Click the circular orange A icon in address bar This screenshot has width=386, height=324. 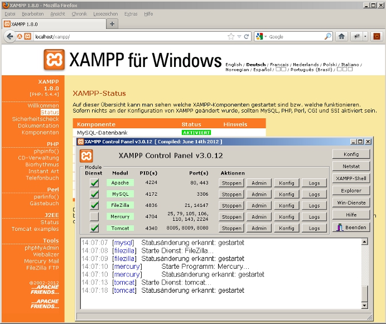[x=20, y=37]
